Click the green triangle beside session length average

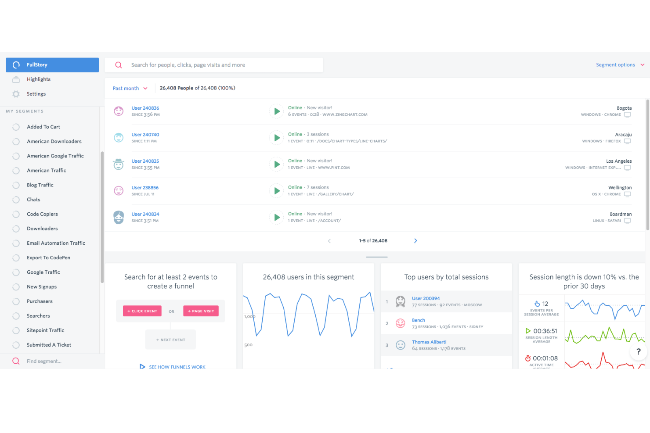coord(527,332)
